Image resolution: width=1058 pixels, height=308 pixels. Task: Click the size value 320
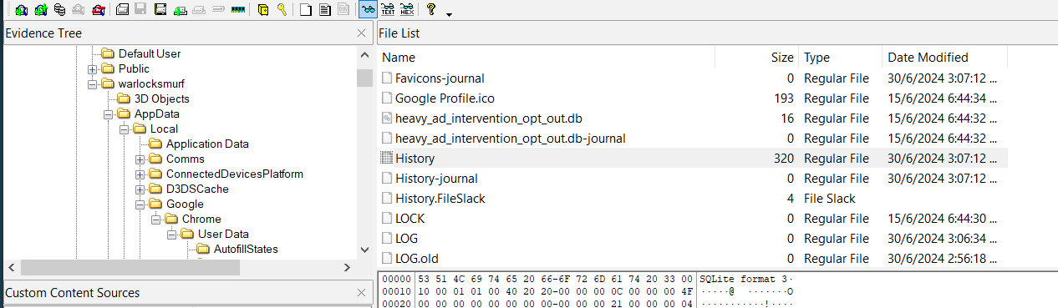784,159
